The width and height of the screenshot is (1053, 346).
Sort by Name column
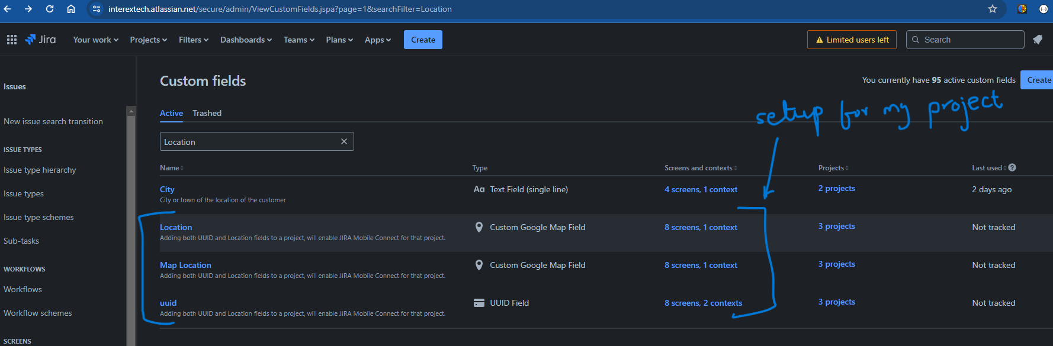pyautogui.click(x=172, y=168)
